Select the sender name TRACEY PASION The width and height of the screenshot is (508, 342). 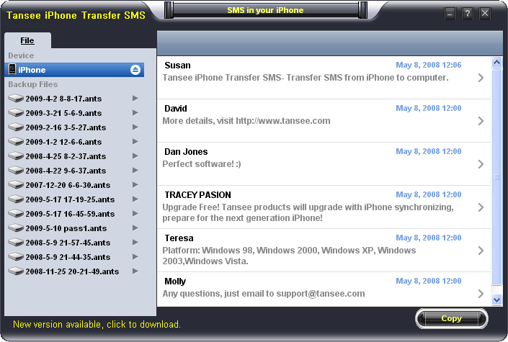tap(197, 195)
